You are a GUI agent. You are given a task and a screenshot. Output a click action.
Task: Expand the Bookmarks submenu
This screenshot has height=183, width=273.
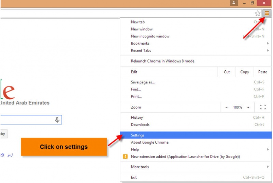tap(196, 44)
